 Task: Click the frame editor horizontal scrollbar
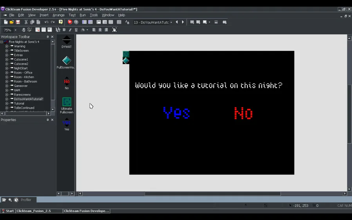[212, 193]
